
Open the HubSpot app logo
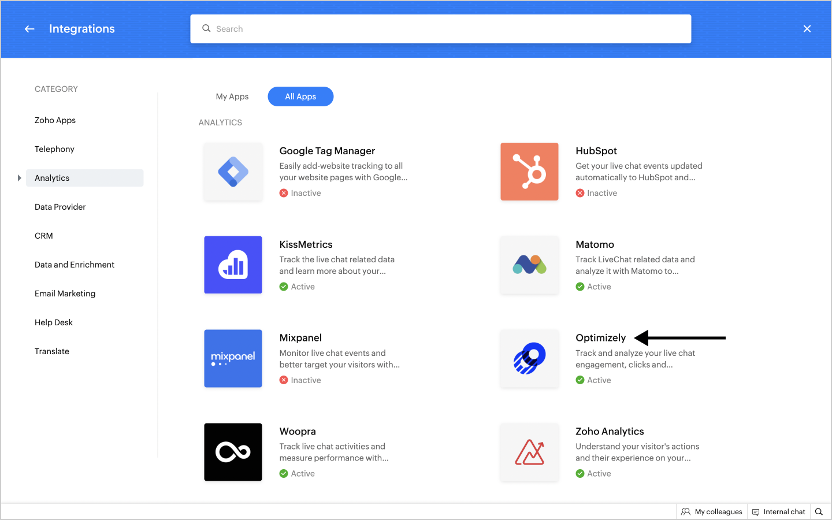pos(529,172)
